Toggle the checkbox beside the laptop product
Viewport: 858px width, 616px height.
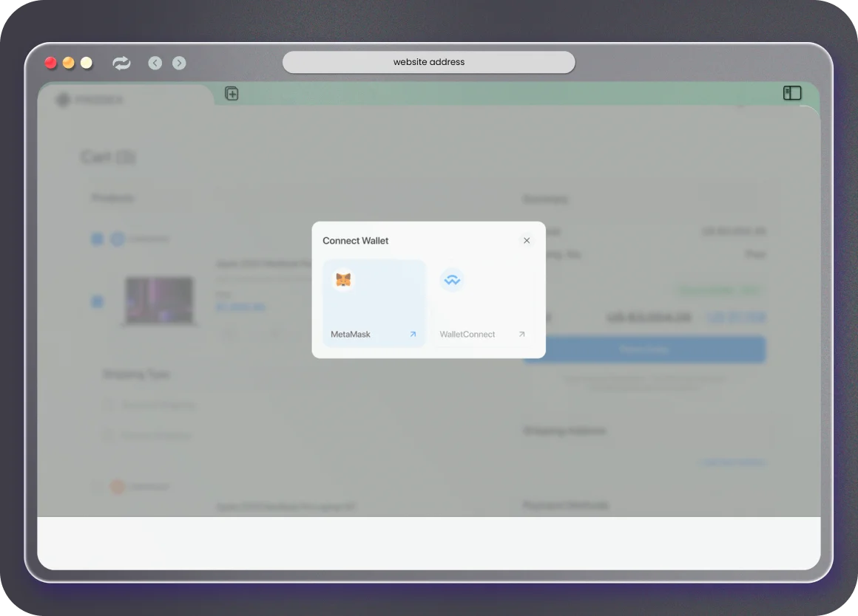(x=97, y=301)
